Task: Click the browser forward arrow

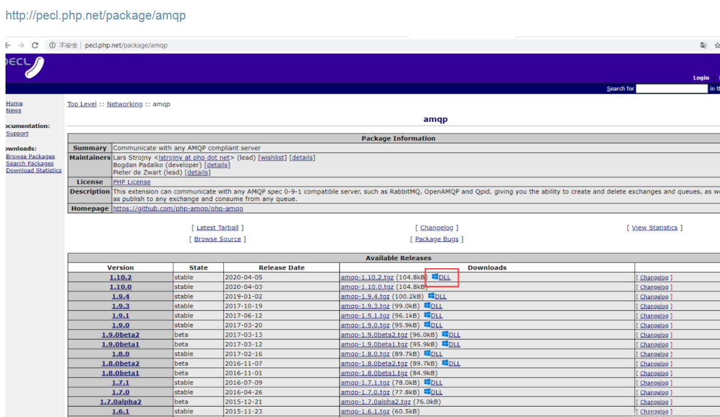Action: [x=20, y=45]
